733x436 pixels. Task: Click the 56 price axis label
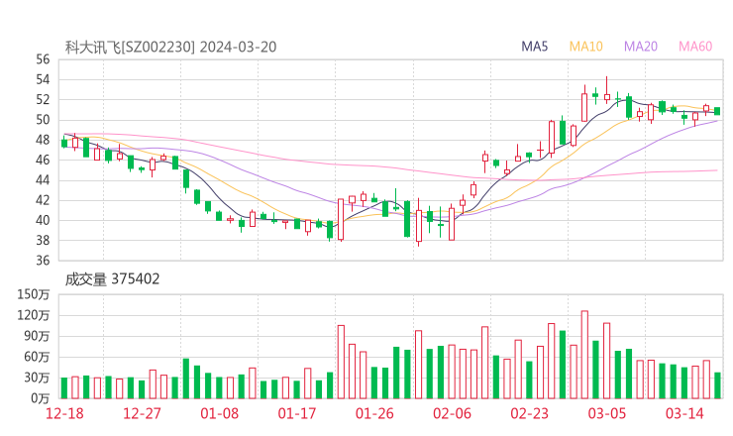click(43, 59)
